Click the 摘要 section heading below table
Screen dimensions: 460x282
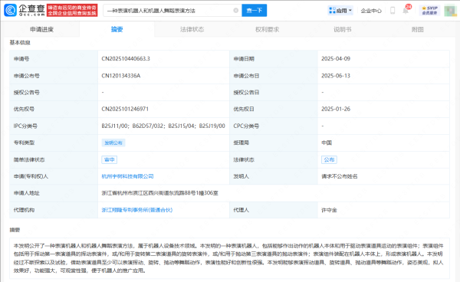click(x=15, y=230)
